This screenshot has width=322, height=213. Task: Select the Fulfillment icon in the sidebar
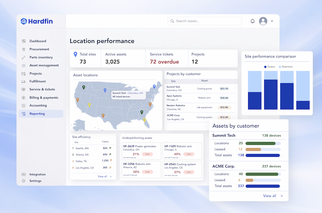[24, 81]
